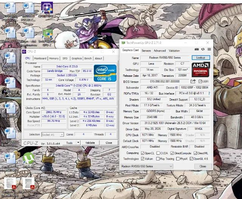
Task: Open the Tools dropdown arrow in CPU-Z
Action: [x=78, y=143]
